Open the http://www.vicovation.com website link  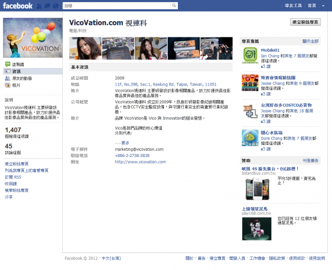pos(141,162)
